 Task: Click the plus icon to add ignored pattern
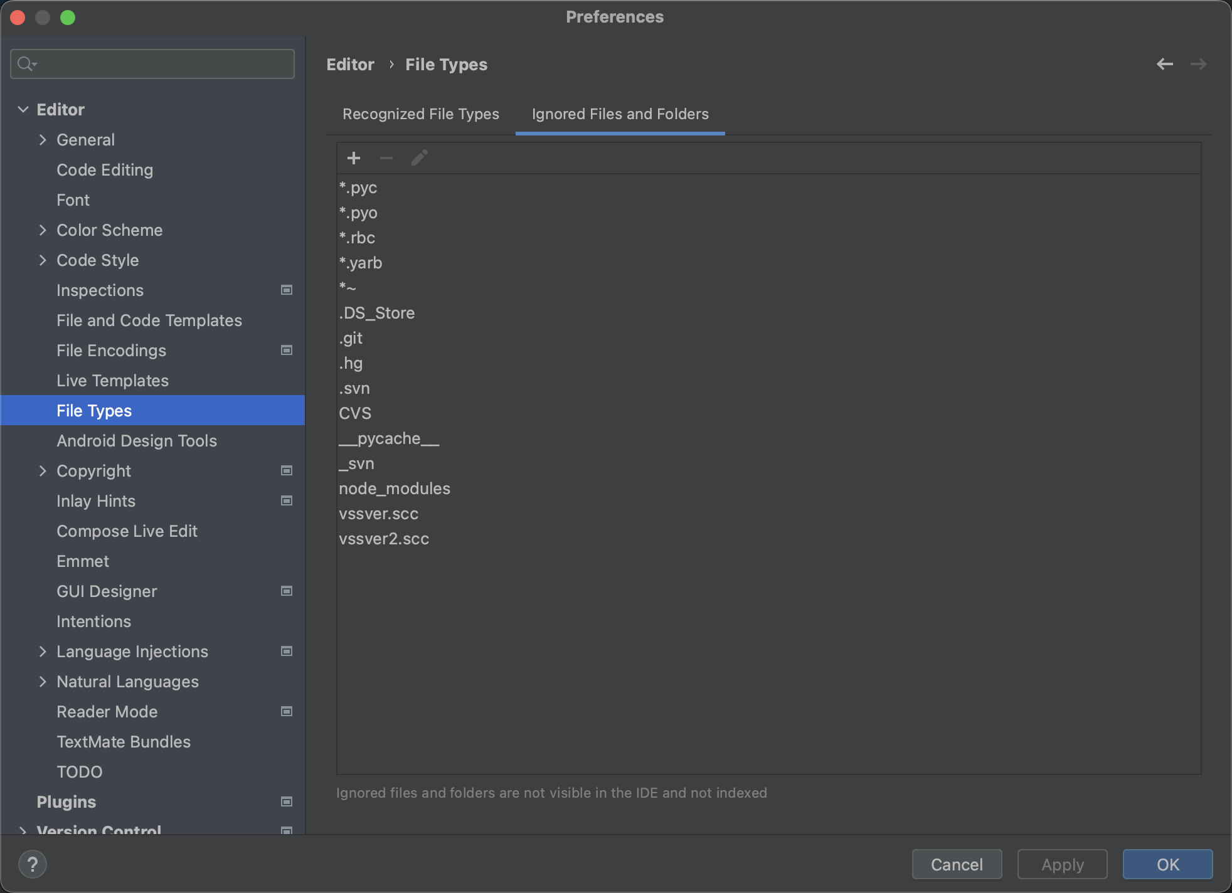pyautogui.click(x=354, y=158)
